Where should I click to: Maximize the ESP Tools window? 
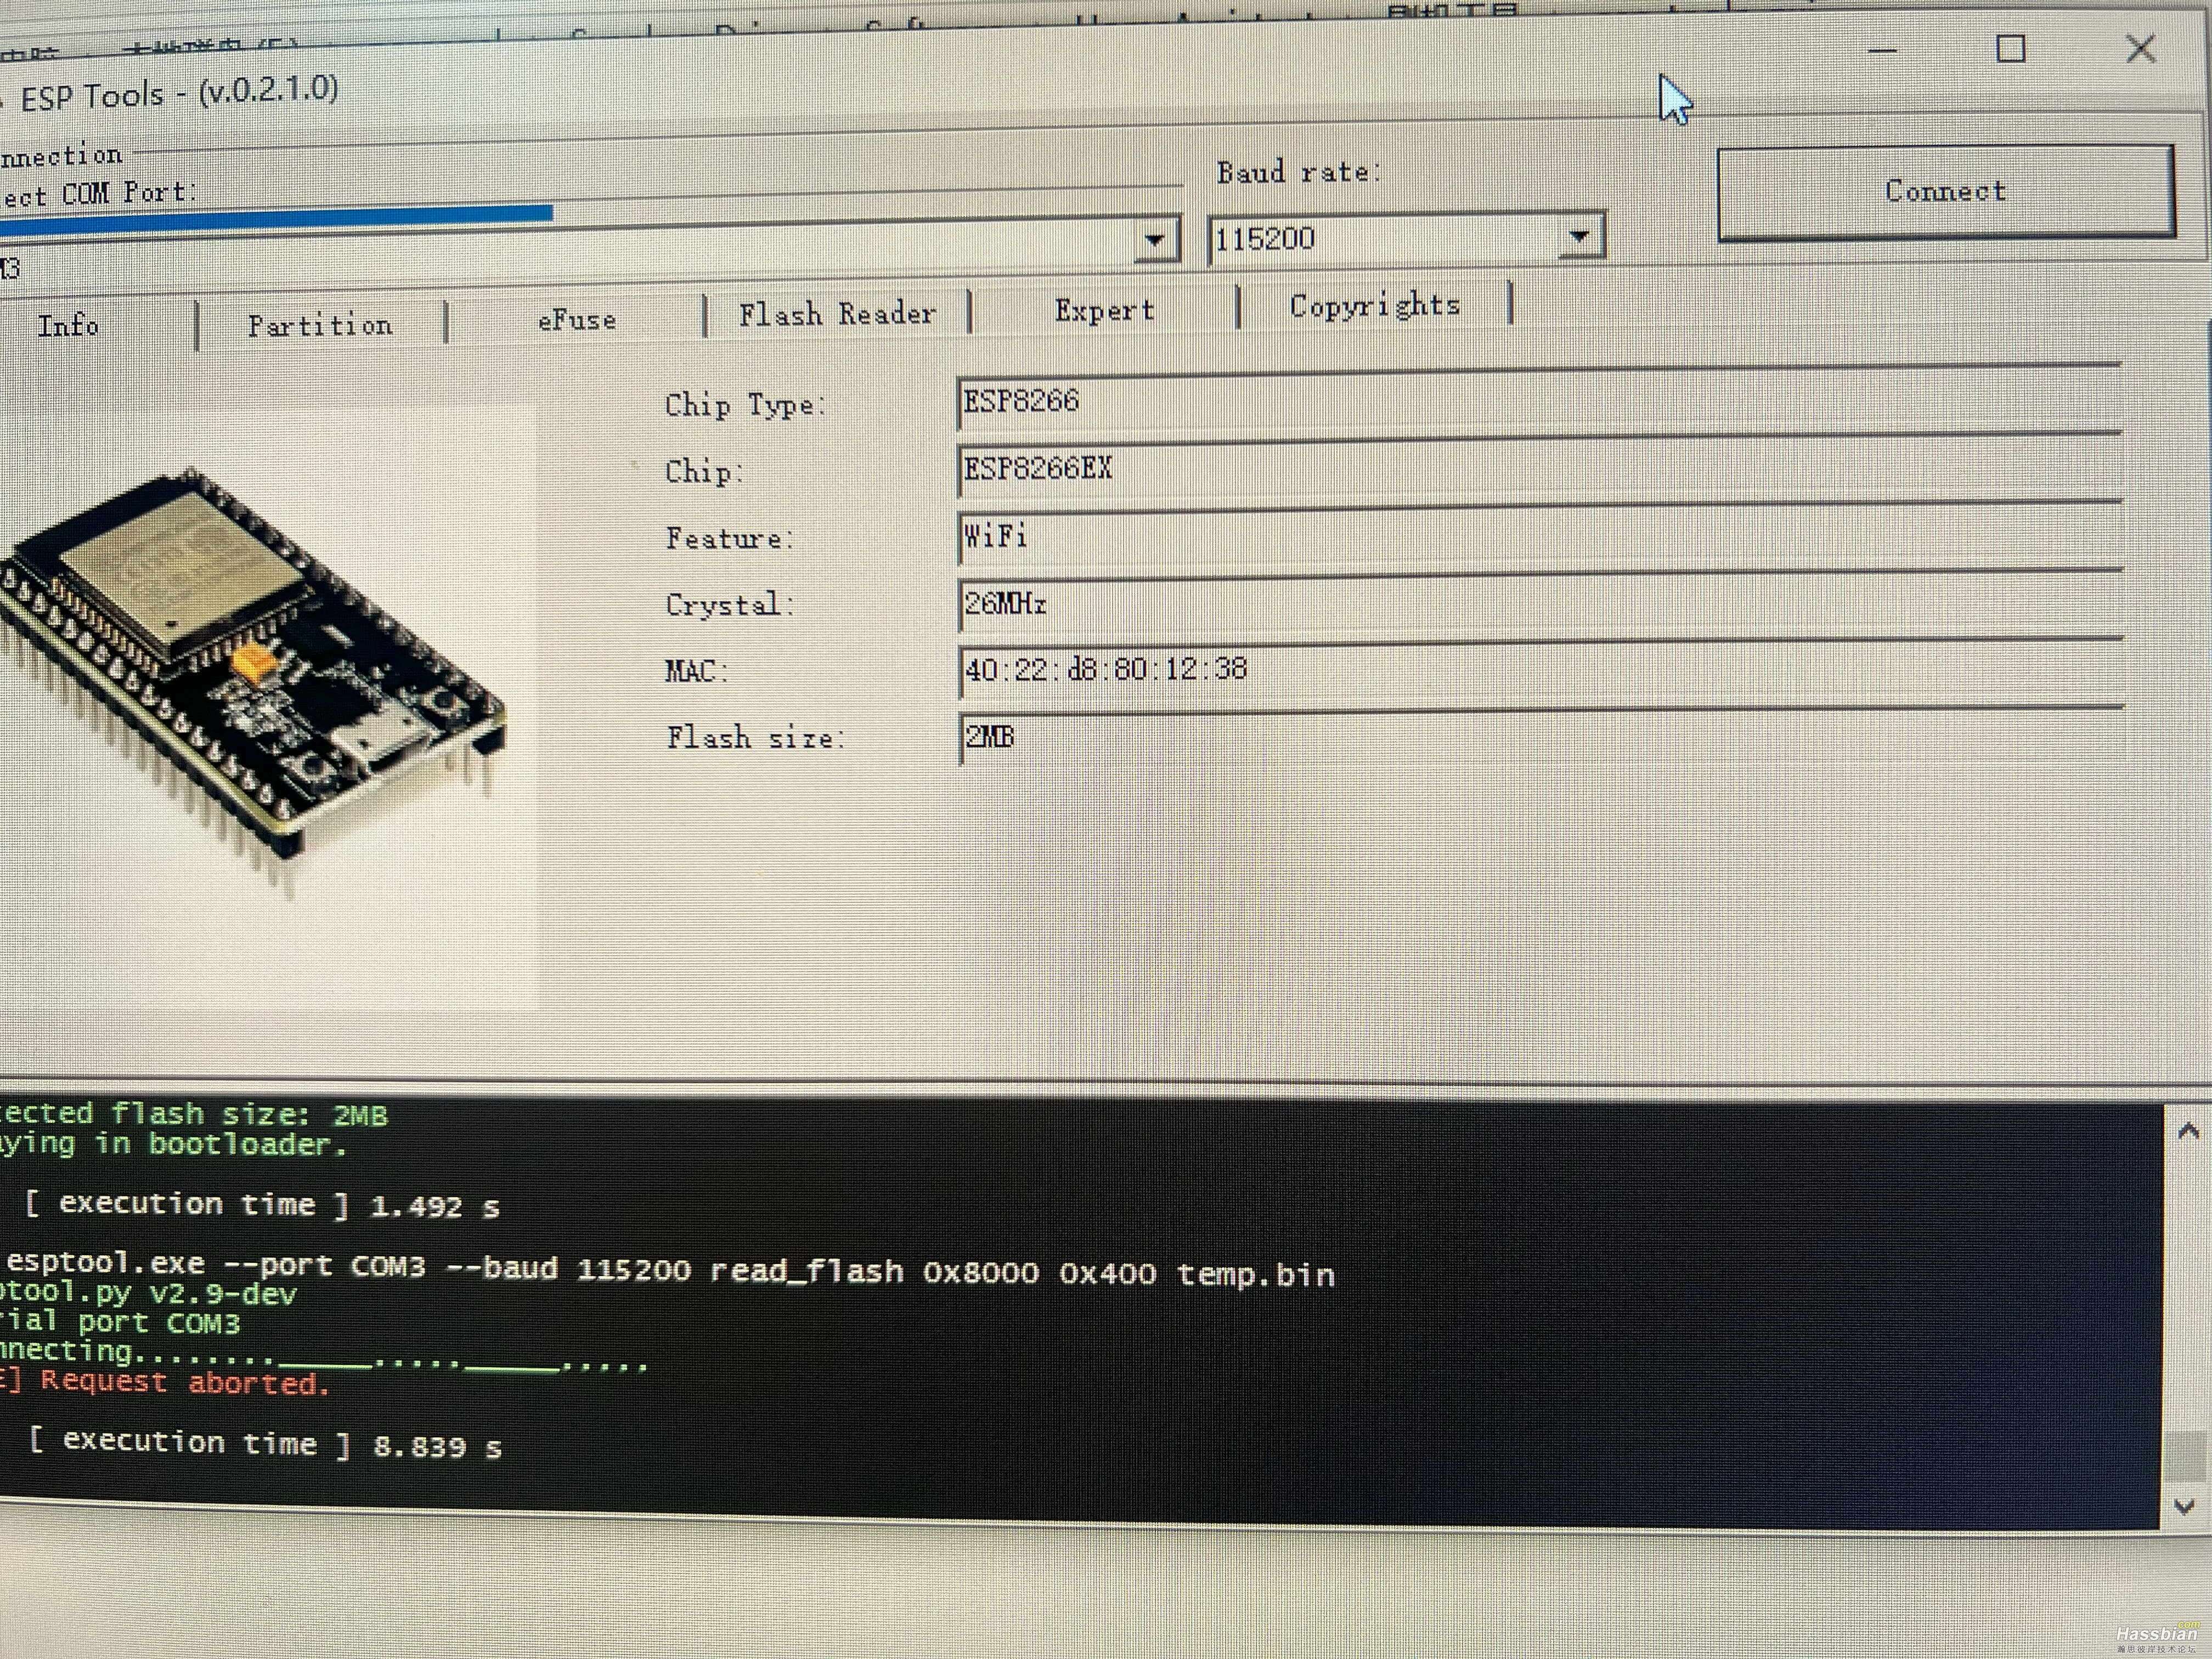[2011, 48]
